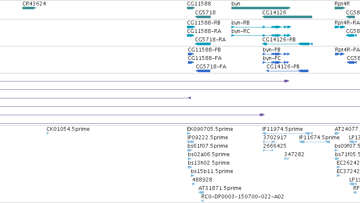This screenshot has width=360, height=203.
Task: Click the left-pointing purple arrowhead
Action: coord(190,98)
